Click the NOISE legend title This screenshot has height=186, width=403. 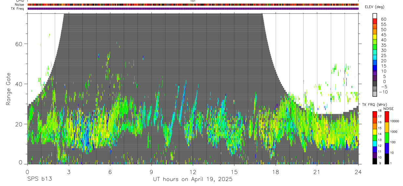[389, 109]
